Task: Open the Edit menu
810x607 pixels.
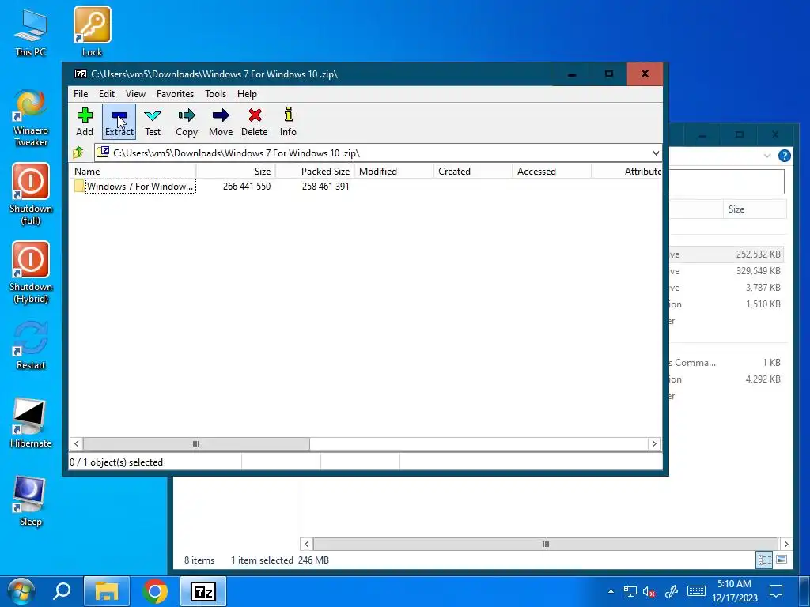Action: tap(107, 94)
